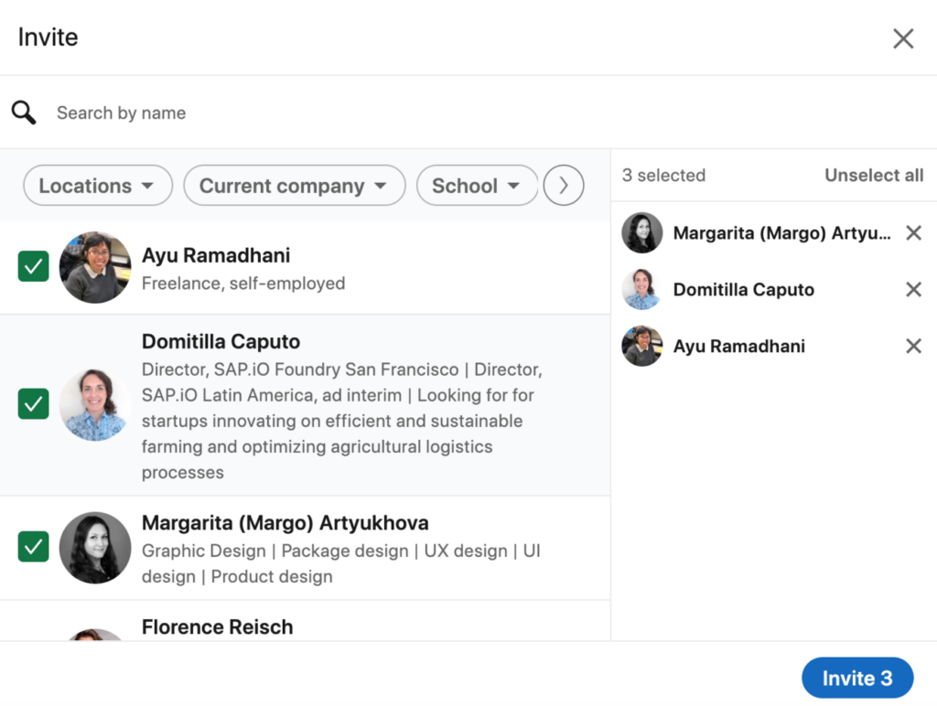
Task: Click the Graphic Design headline under Margarita
Action: (x=341, y=564)
